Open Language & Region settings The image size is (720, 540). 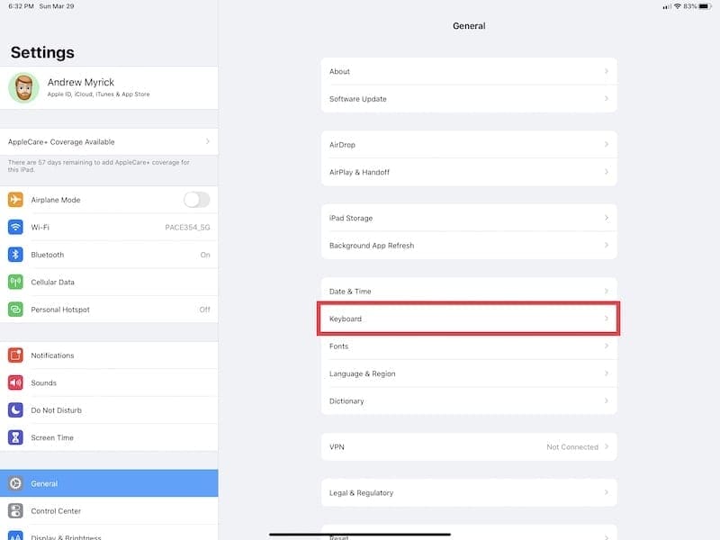coord(469,373)
